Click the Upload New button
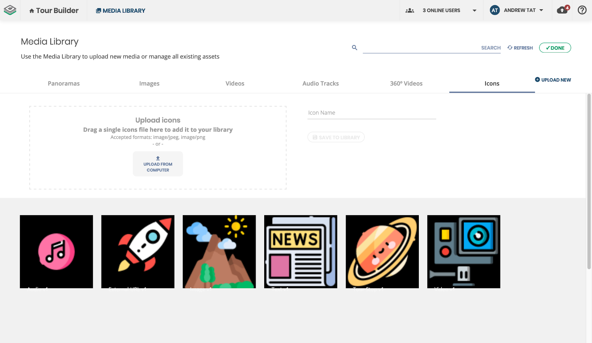Screen dimensions: 592x343 (x=553, y=80)
